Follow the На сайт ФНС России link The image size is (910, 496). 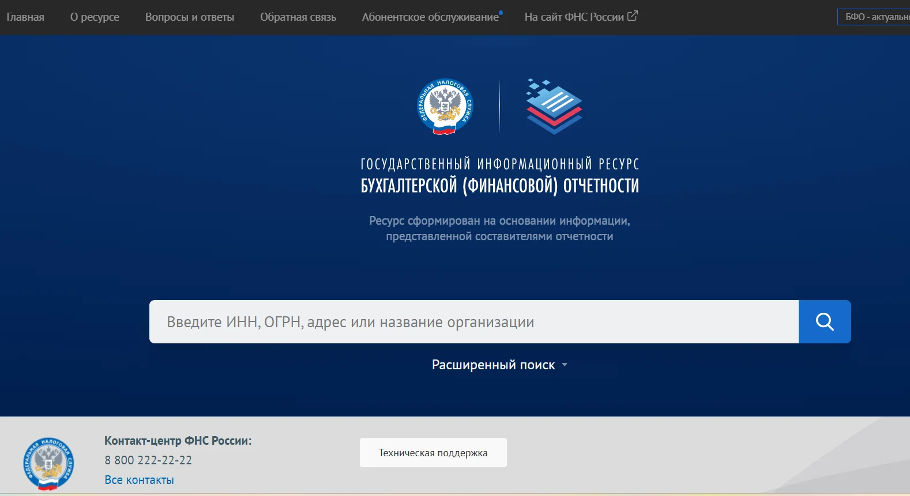point(581,17)
